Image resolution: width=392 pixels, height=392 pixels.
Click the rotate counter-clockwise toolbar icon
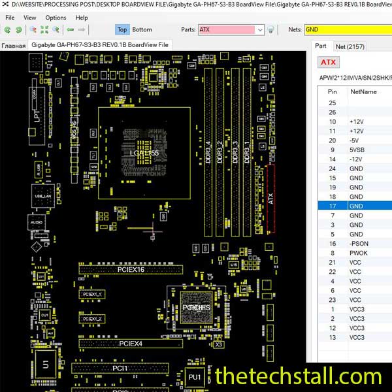click(x=7, y=29)
